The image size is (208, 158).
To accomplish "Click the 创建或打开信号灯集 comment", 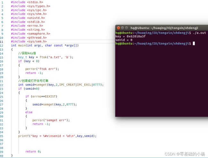I will click(x=33, y=81).
